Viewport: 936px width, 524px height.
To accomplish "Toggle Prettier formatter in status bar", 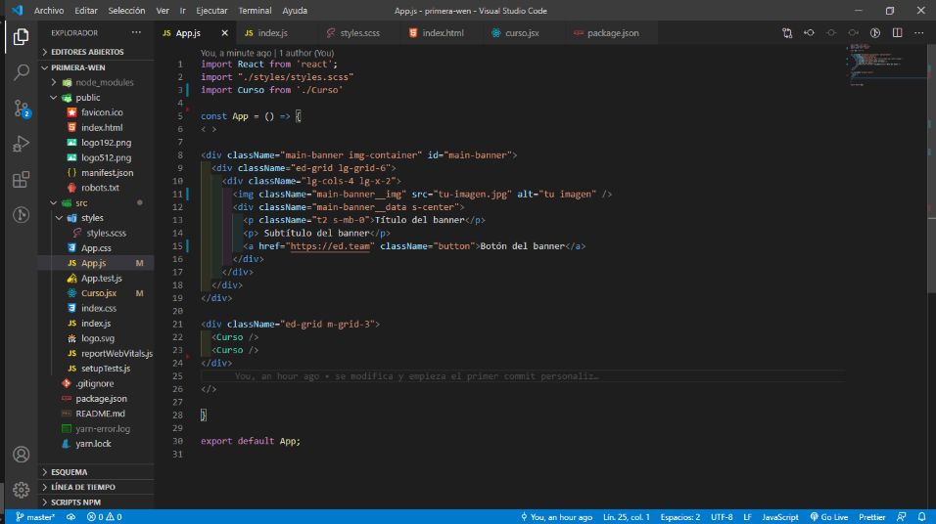I will click(x=871, y=517).
